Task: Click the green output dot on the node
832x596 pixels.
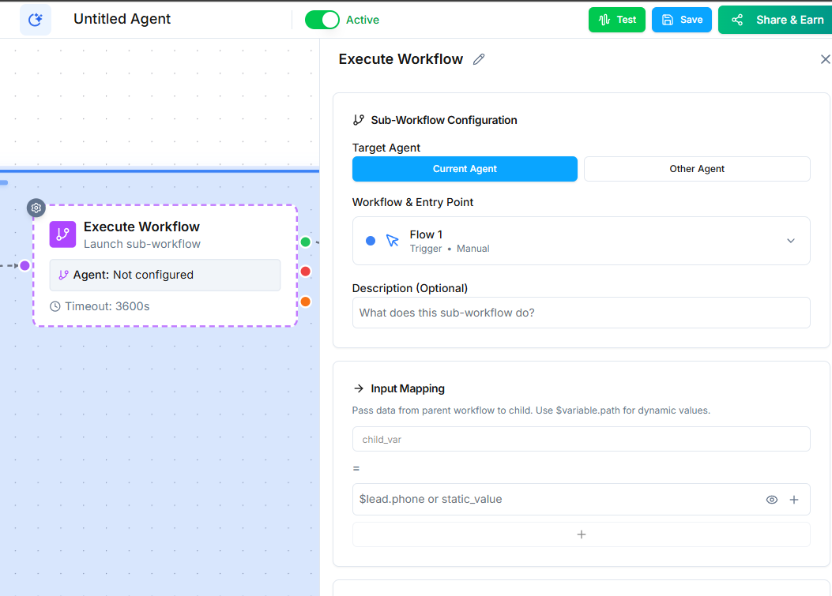Action: 304,241
